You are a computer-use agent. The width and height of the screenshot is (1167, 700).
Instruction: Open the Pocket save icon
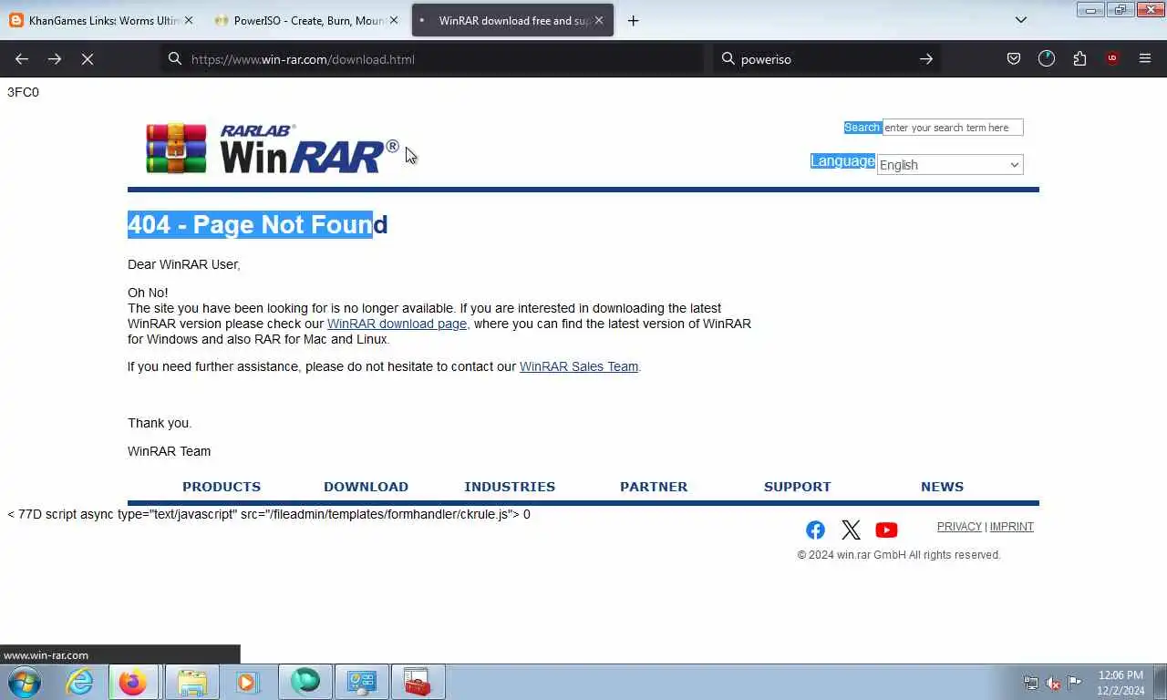click(x=1014, y=58)
